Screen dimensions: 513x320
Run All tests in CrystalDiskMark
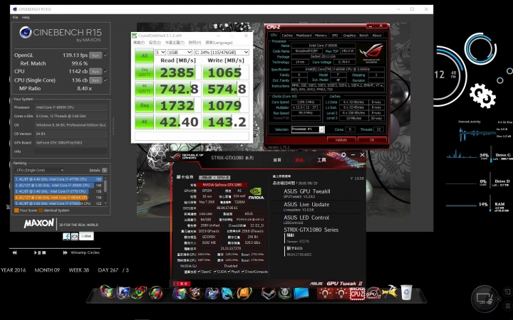click(x=144, y=56)
